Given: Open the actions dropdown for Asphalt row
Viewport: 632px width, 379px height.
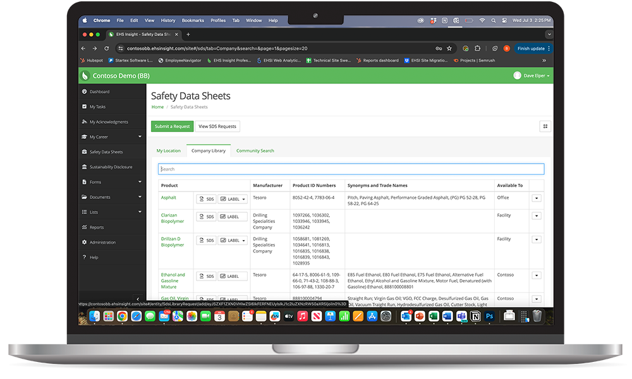Looking at the screenshot, I should 536,198.
